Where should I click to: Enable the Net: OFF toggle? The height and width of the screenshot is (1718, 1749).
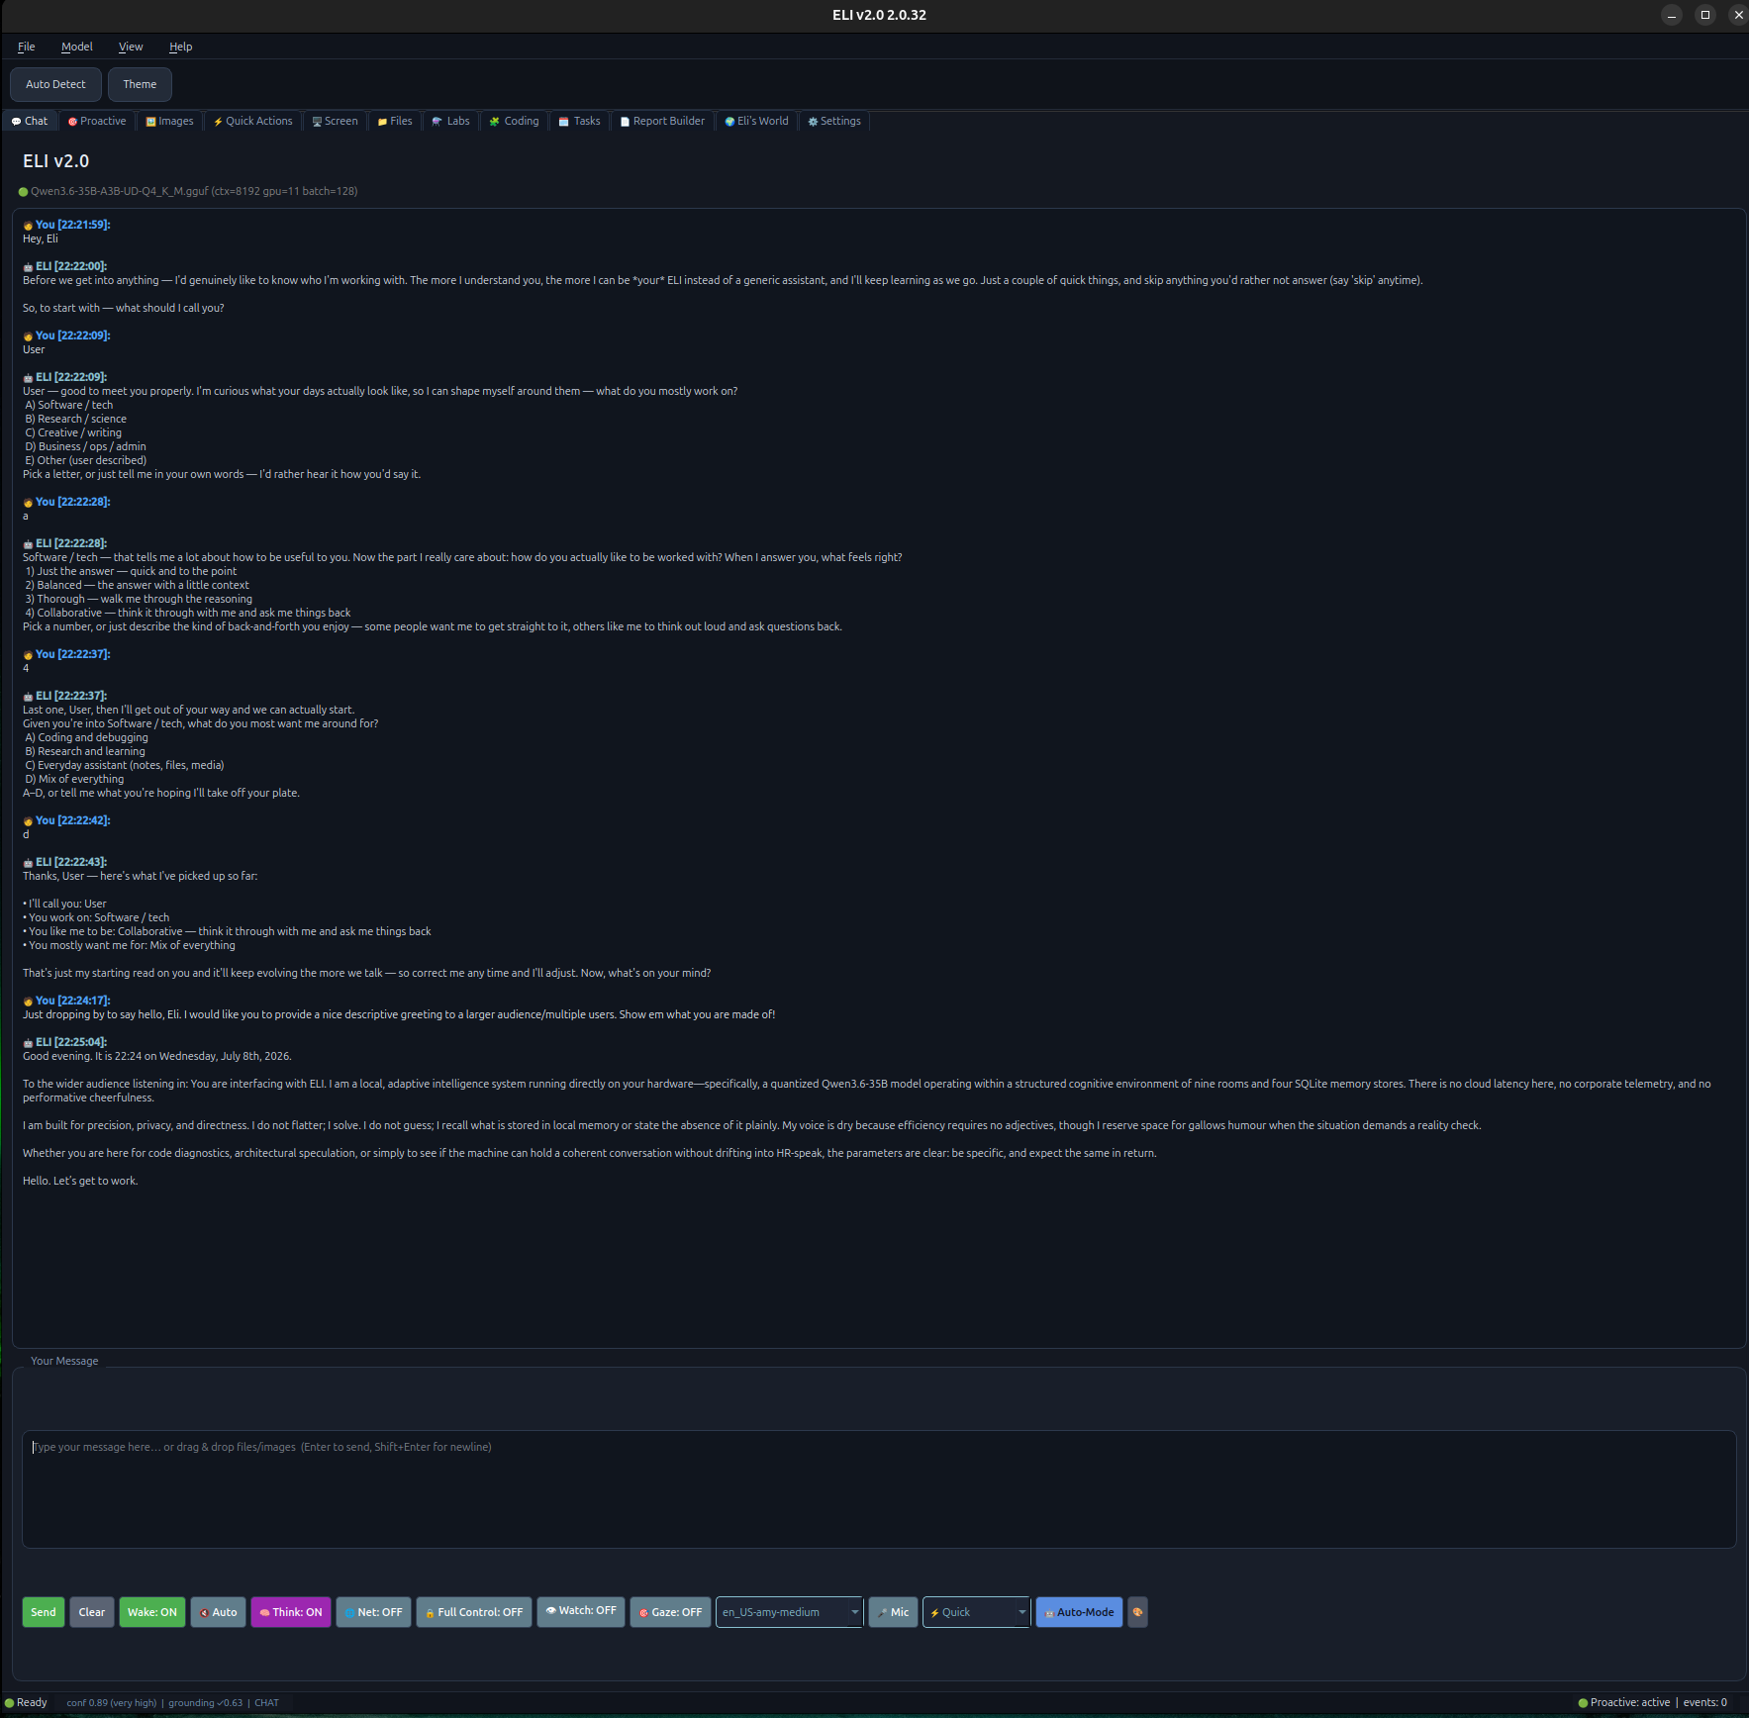373,1612
